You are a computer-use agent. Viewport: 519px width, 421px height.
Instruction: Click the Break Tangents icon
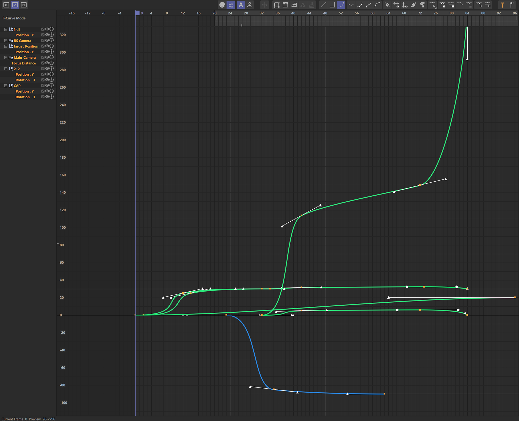(387, 5)
